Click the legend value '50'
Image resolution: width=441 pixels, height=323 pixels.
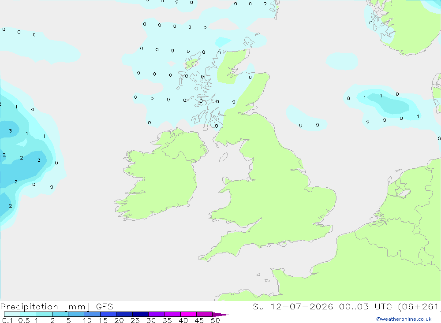point(215,320)
